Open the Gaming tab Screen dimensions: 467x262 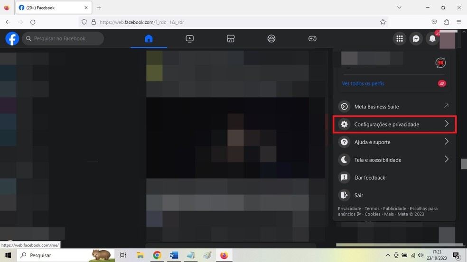[x=312, y=39]
